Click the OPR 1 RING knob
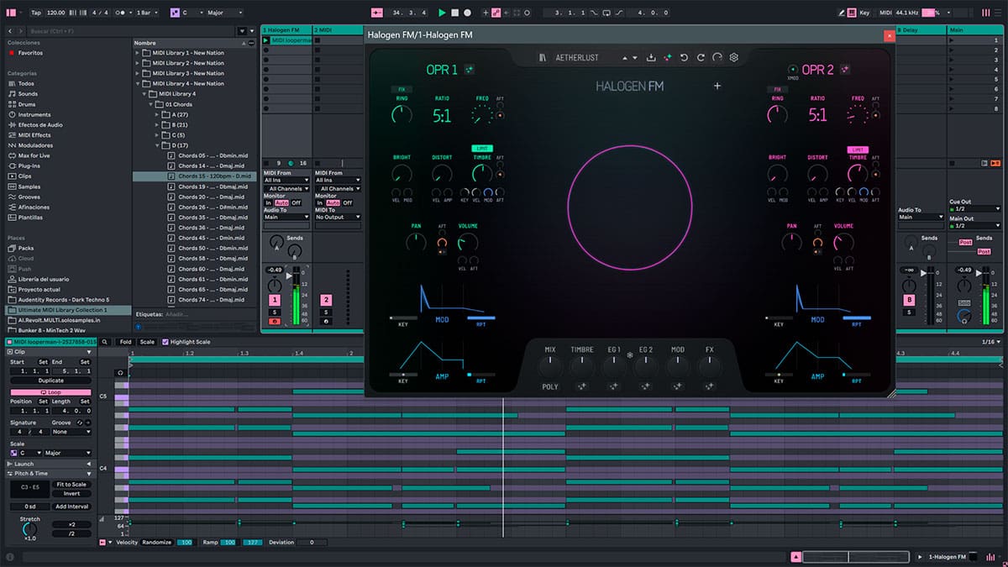 click(x=402, y=114)
